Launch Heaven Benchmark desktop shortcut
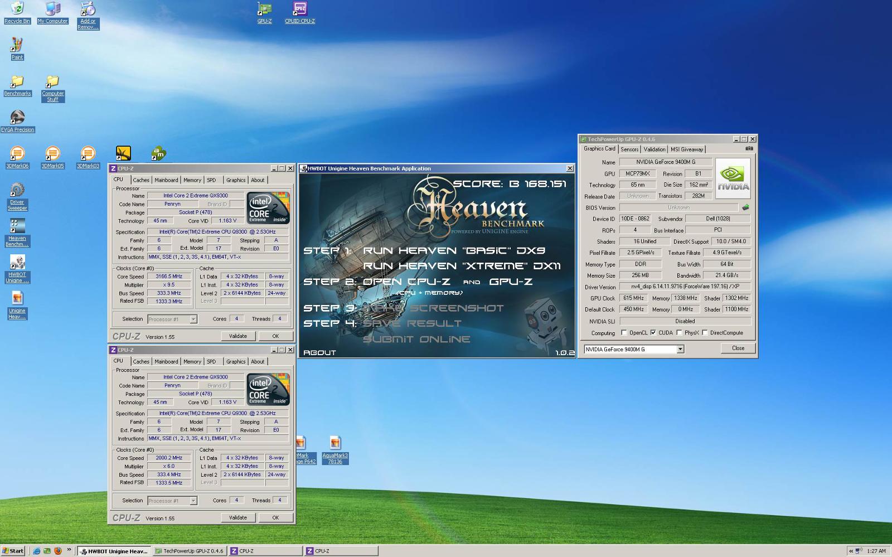This screenshot has width=892, height=557. [x=17, y=233]
